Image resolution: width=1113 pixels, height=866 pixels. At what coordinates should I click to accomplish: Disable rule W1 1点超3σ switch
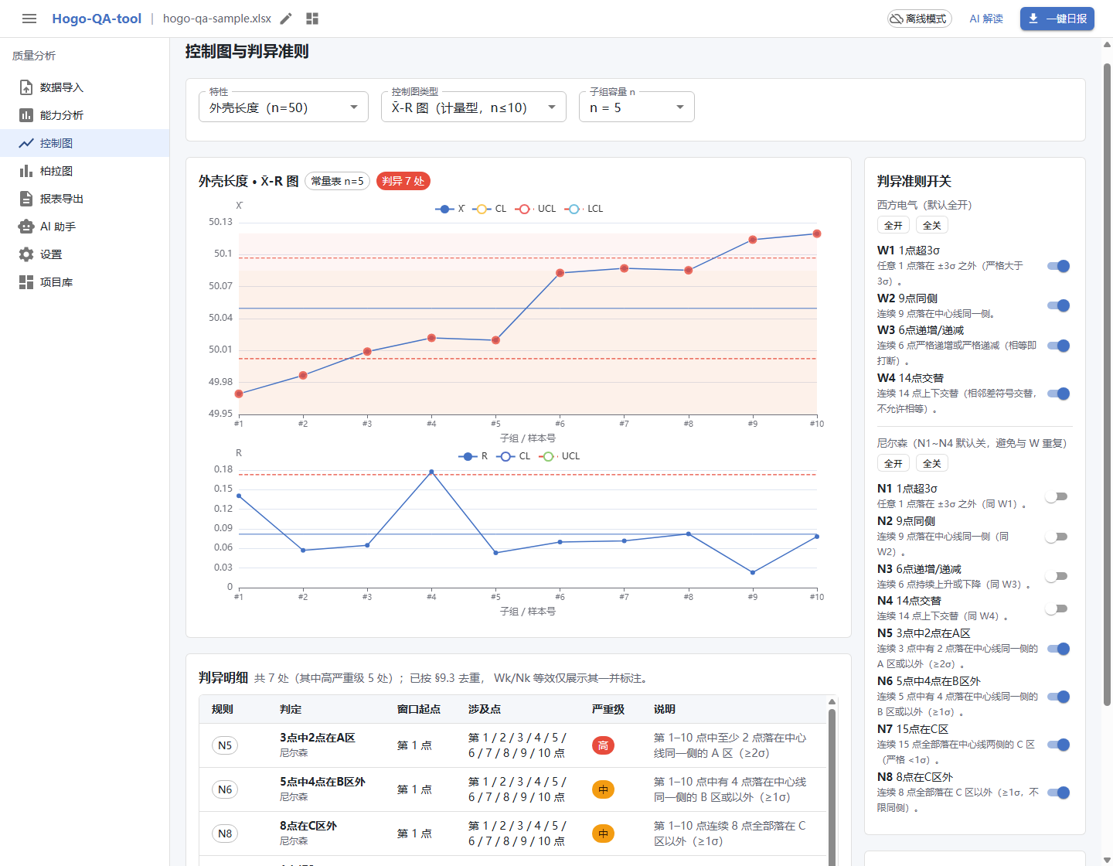click(x=1058, y=266)
